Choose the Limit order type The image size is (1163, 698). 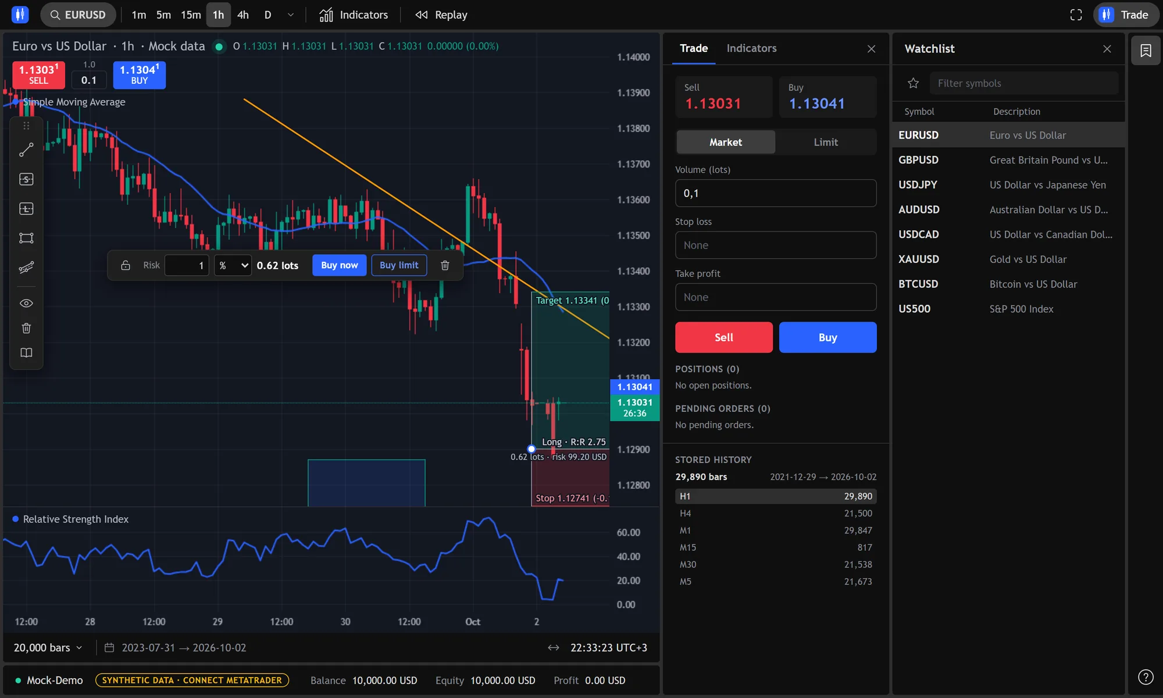826,142
